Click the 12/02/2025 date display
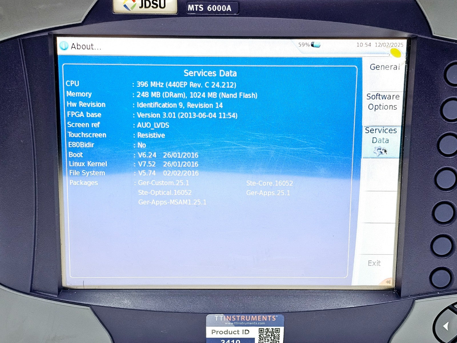Viewport: 457px width, 343px height. pos(389,45)
